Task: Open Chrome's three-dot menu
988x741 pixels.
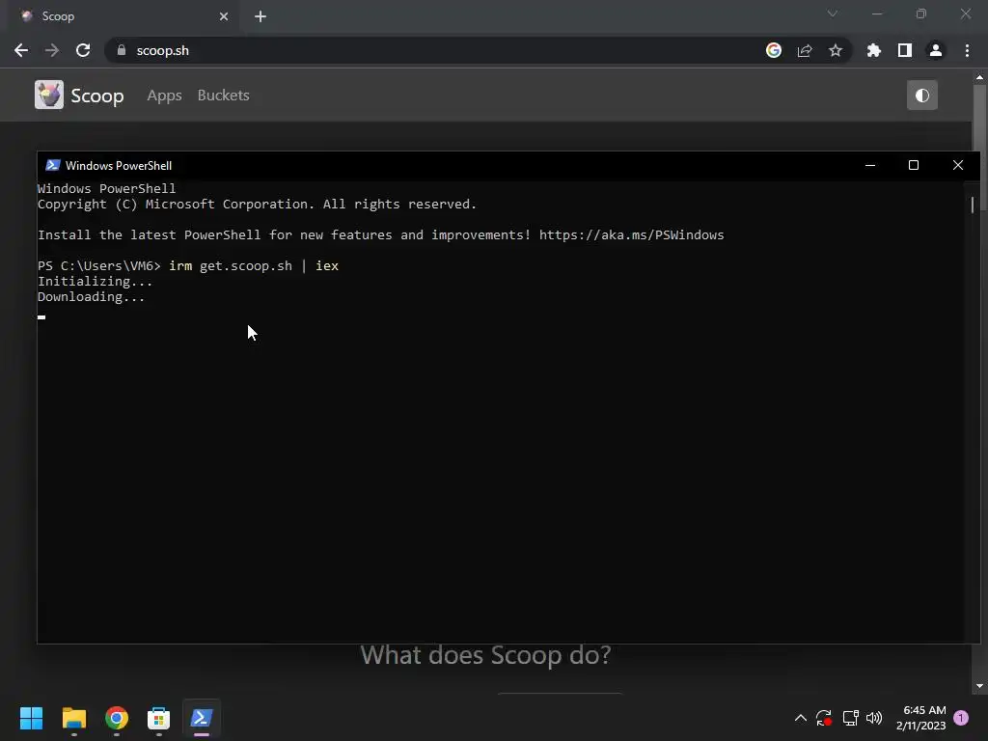Action: pyautogui.click(x=967, y=50)
